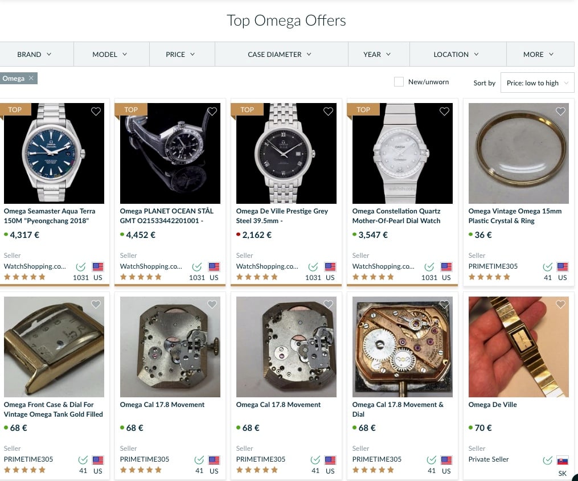The image size is (578, 481).
Task: Open the BRAND filter menu
Action: [35, 54]
